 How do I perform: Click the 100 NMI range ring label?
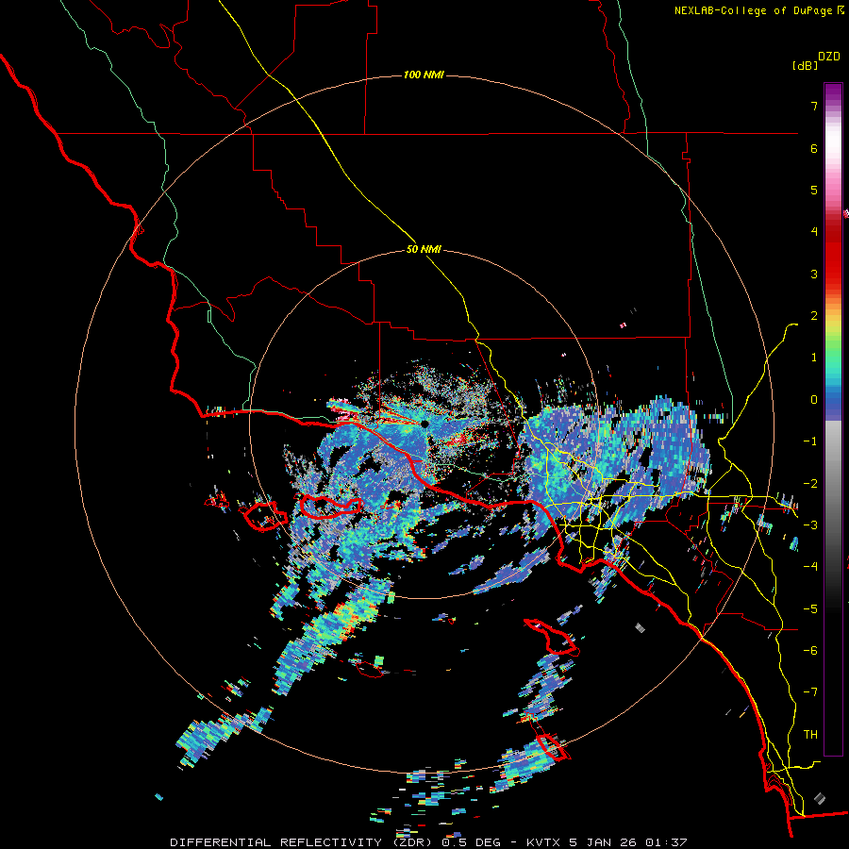(x=424, y=75)
